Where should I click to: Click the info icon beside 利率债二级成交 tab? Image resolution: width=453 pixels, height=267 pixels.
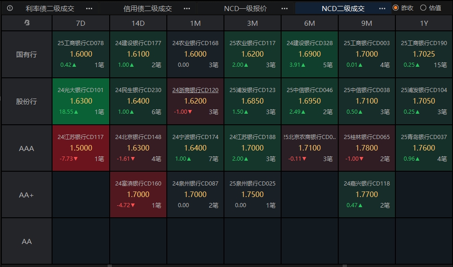click(x=10, y=8)
